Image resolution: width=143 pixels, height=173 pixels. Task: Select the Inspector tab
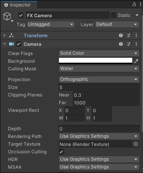click(19, 5)
